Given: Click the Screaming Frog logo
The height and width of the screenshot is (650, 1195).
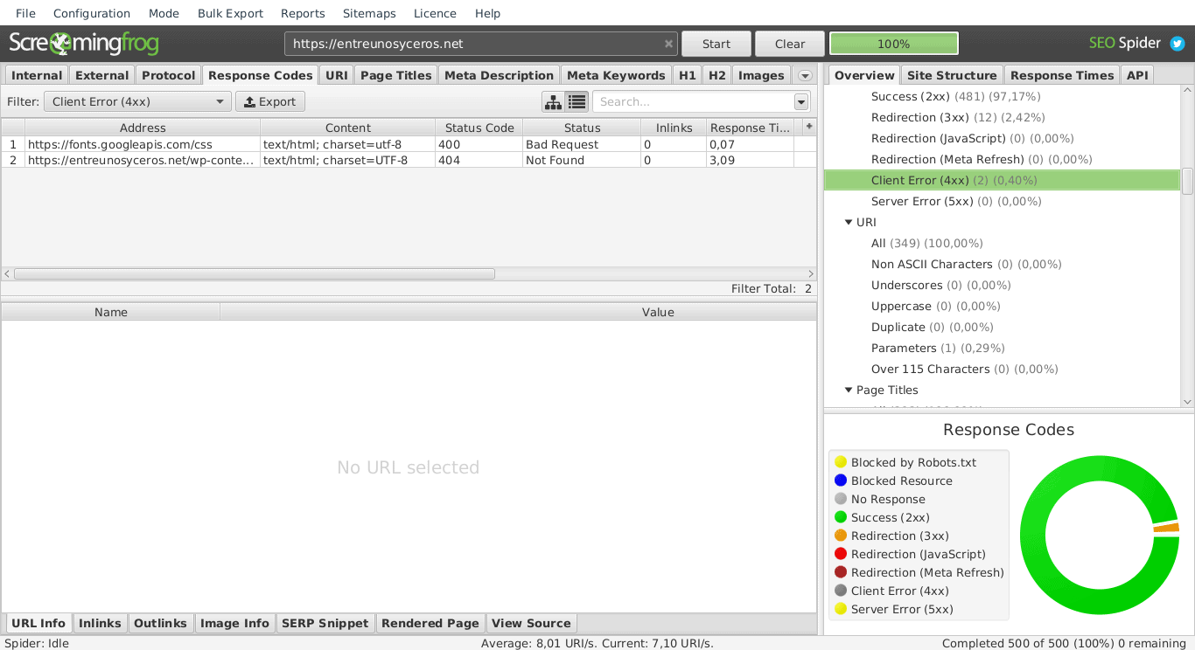Looking at the screenshot, I should click(84, 43).
